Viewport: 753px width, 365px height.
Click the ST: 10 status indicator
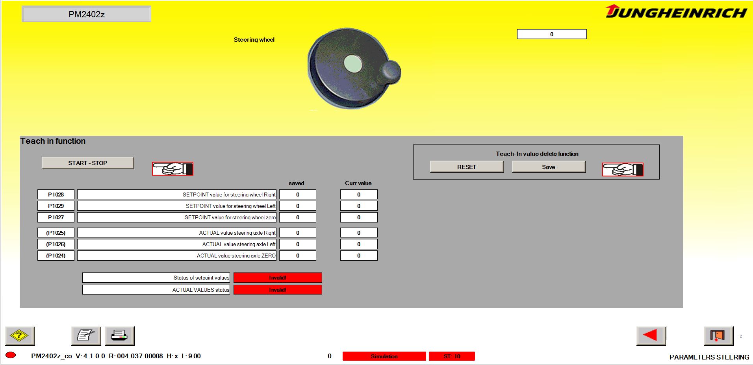click(452, 356)
